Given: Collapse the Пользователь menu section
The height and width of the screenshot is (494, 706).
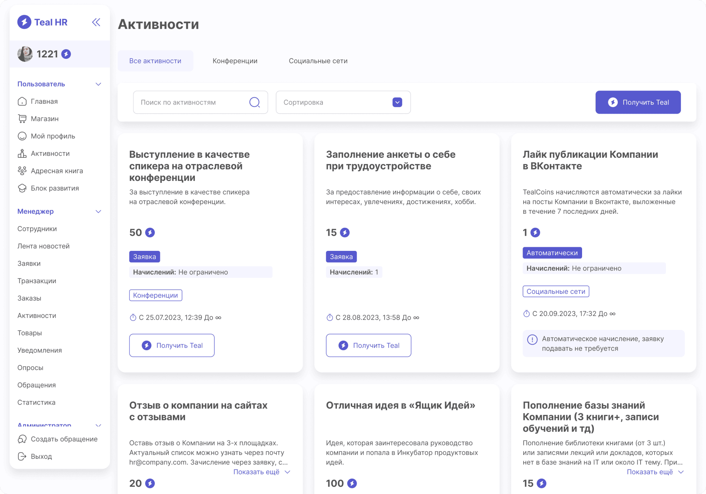Looking at the screenshot, I should tap(98, 84).
